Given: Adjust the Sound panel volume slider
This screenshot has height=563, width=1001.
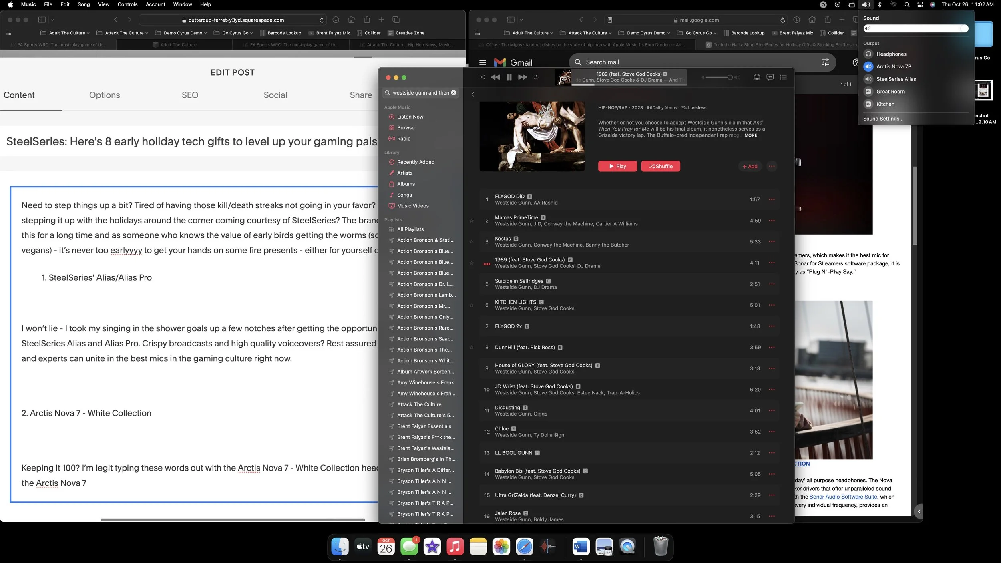Looking at the screenshot, I should (x=916, y=28).
